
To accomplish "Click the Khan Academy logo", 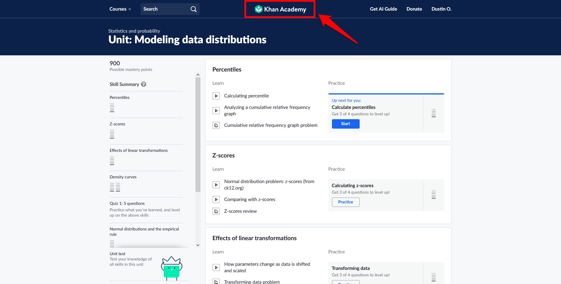I will (280, 9).
